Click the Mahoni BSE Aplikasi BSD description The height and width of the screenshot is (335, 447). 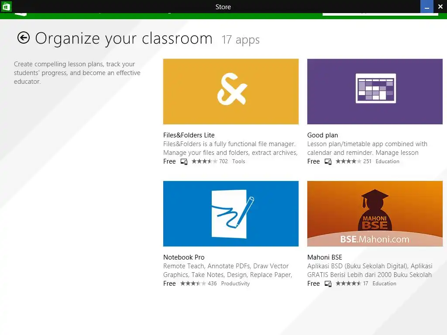point(370,270)
